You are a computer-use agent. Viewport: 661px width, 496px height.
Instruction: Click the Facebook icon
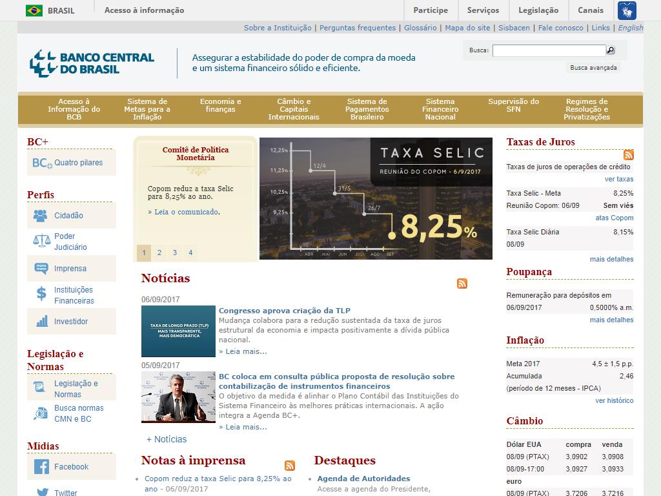tap(41, 466)
